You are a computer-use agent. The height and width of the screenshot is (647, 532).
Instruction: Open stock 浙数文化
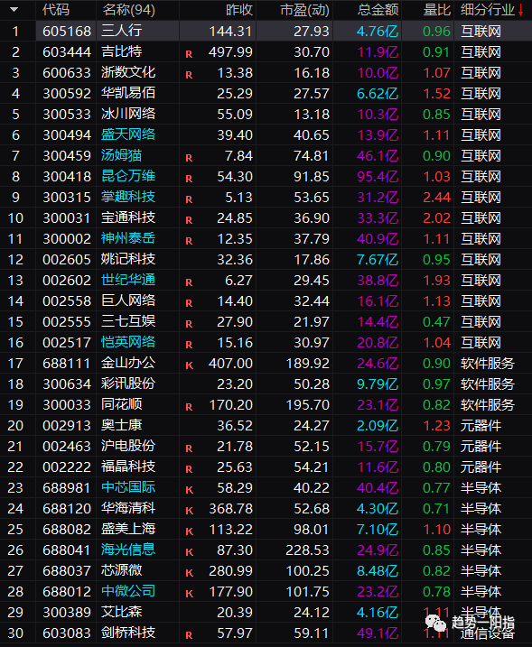pyautogui.click(x=128, y=72)
